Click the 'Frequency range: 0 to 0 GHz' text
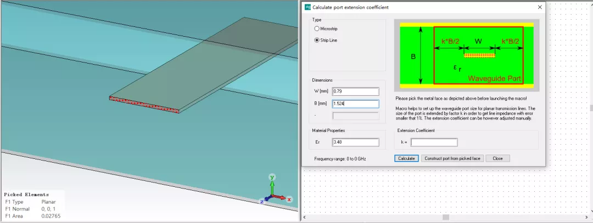 coord(340,159)
